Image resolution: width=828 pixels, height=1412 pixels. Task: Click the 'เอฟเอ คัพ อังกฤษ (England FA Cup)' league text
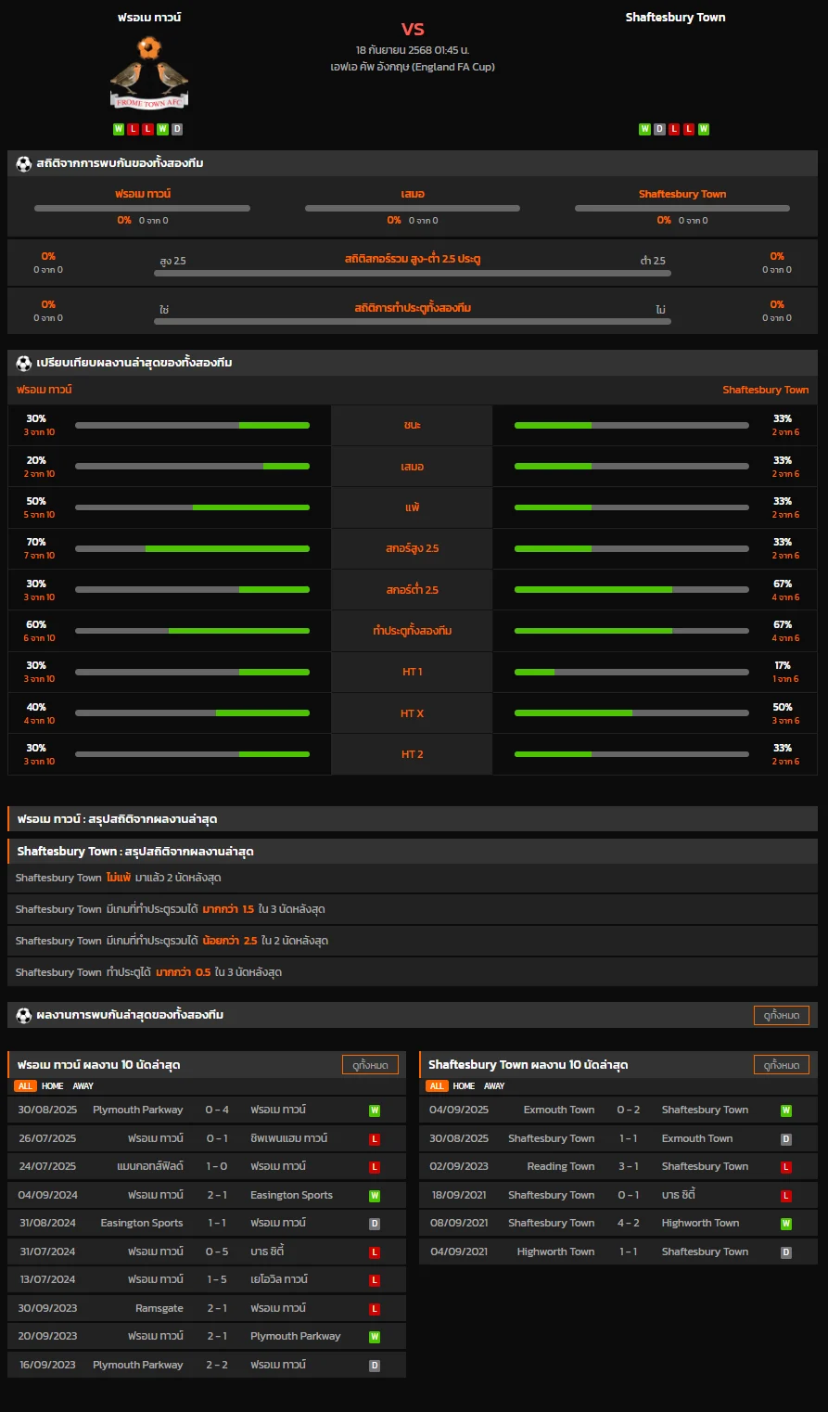pos(413,67)
